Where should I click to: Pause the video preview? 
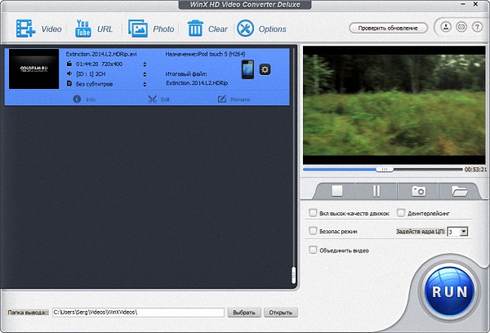pyautogui.click(x=376, y=190)
